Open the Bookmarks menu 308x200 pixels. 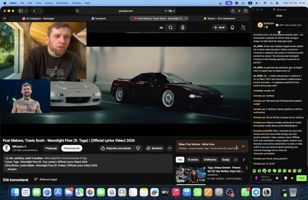coord(62,3)
